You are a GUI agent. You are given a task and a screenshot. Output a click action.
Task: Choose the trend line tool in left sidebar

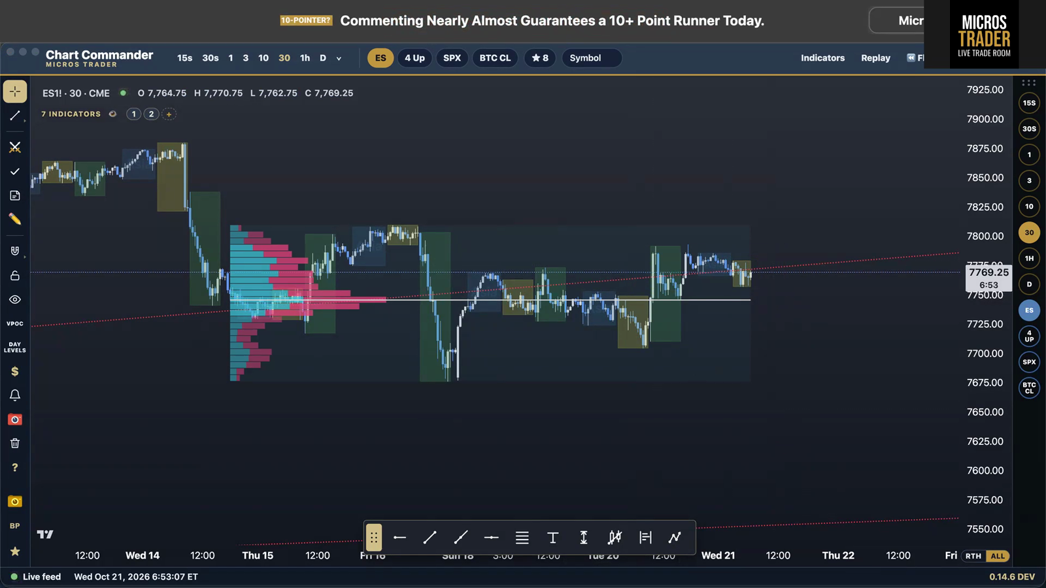click(15, 116)
